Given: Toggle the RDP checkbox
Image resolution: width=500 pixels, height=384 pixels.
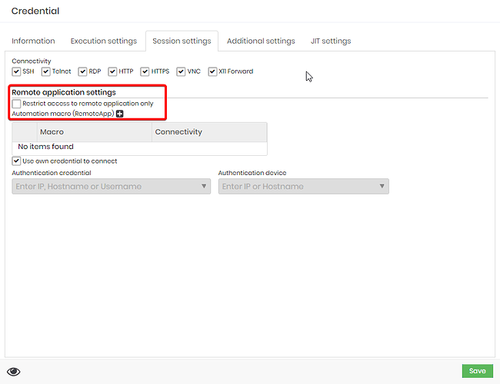Looking at the screenshot, I should [x=82, y=71].
